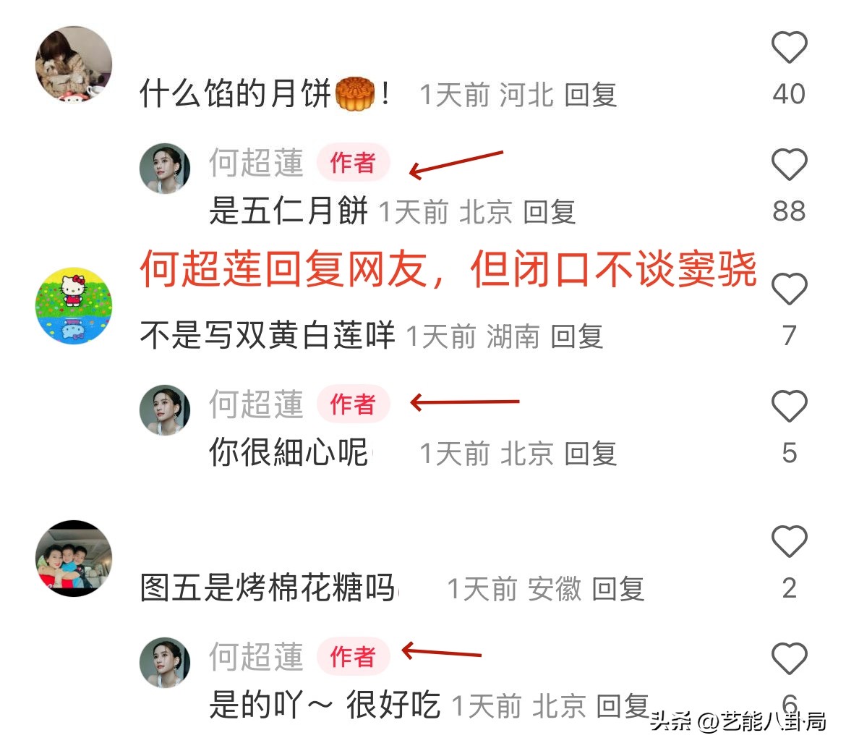Click the mooncake emoji in the comment
Screen dimensions: 846x751
(x=355, y=94)
